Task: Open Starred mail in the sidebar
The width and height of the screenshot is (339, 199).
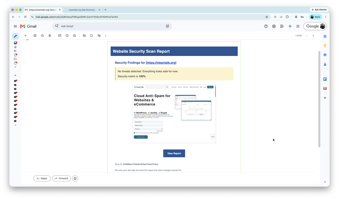Action: click(15, 47)
